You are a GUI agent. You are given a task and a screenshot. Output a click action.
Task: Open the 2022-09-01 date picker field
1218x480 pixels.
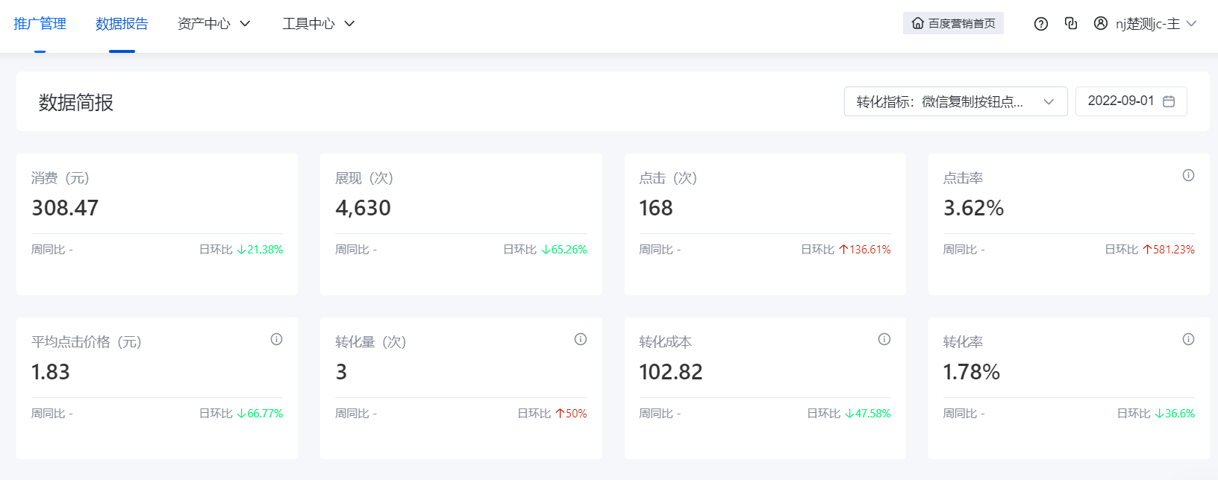coord(1131,101)
